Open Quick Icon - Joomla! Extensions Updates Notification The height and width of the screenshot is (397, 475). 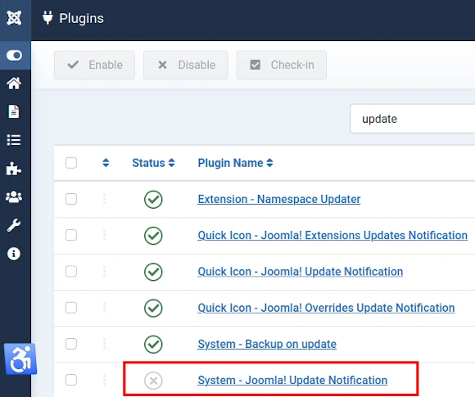pyautogui.click(x=332, y=235)
